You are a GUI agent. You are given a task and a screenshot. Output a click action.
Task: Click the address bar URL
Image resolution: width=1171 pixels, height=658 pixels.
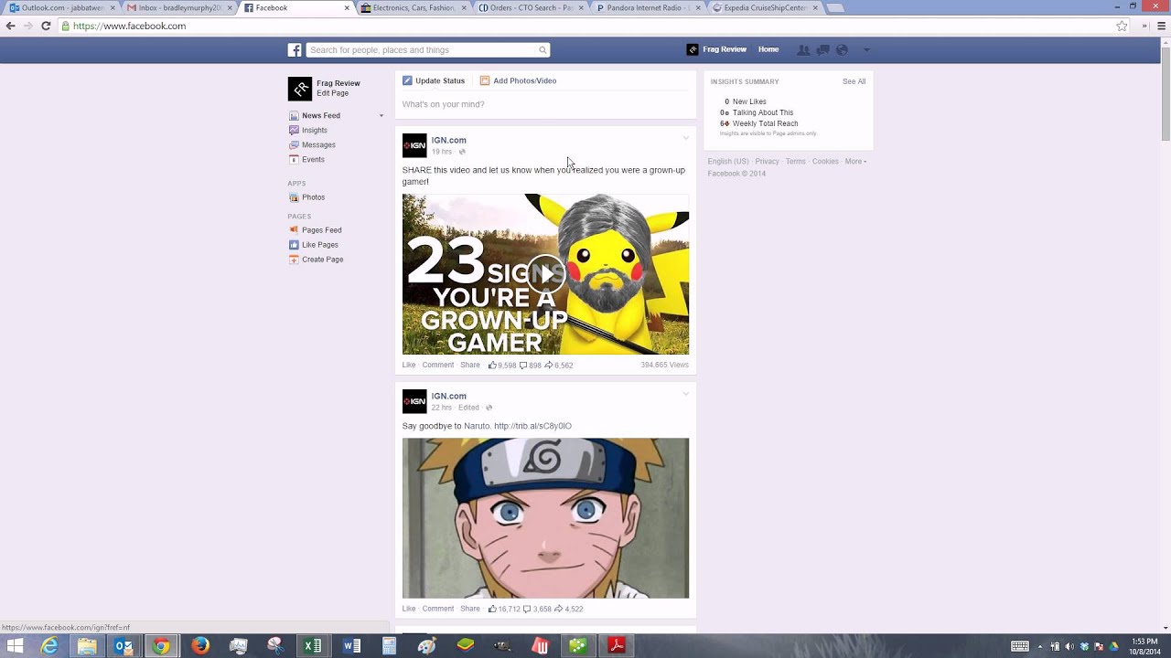tap(129, 26)
